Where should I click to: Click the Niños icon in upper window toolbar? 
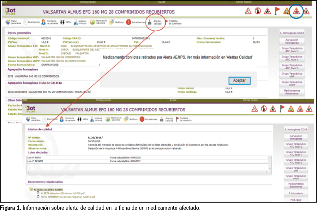(x=65, y=22)
